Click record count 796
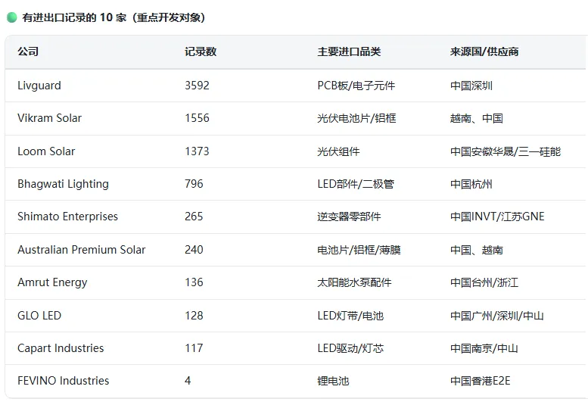This screenshot has height=402, width=588. (x=194, y=184)
